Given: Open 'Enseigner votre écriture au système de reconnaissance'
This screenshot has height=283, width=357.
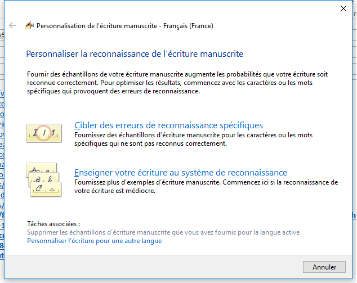Looking at the screenshot, I should pos(181,173).
